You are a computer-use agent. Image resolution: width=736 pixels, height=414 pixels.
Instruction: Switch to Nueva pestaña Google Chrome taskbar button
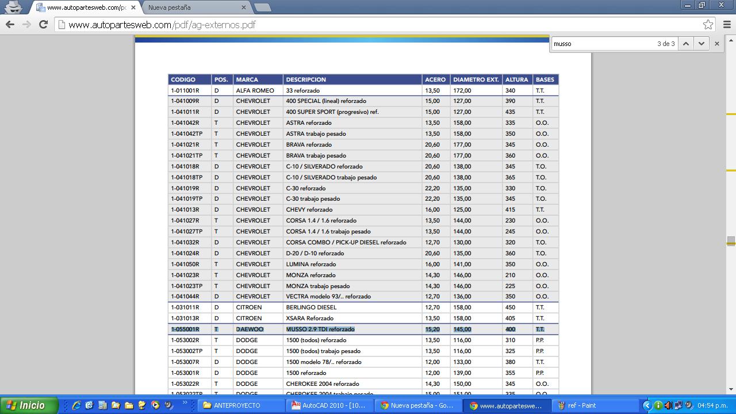click(419, 405)
